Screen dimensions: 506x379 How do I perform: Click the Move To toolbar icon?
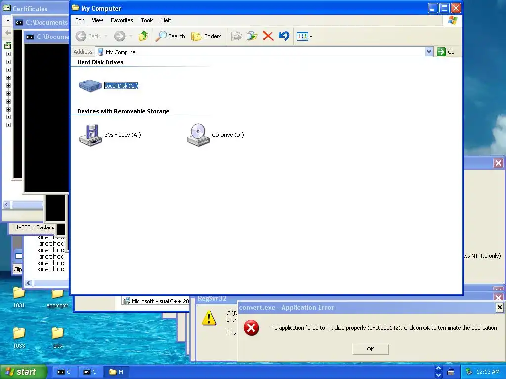click(x=236, y=36)
